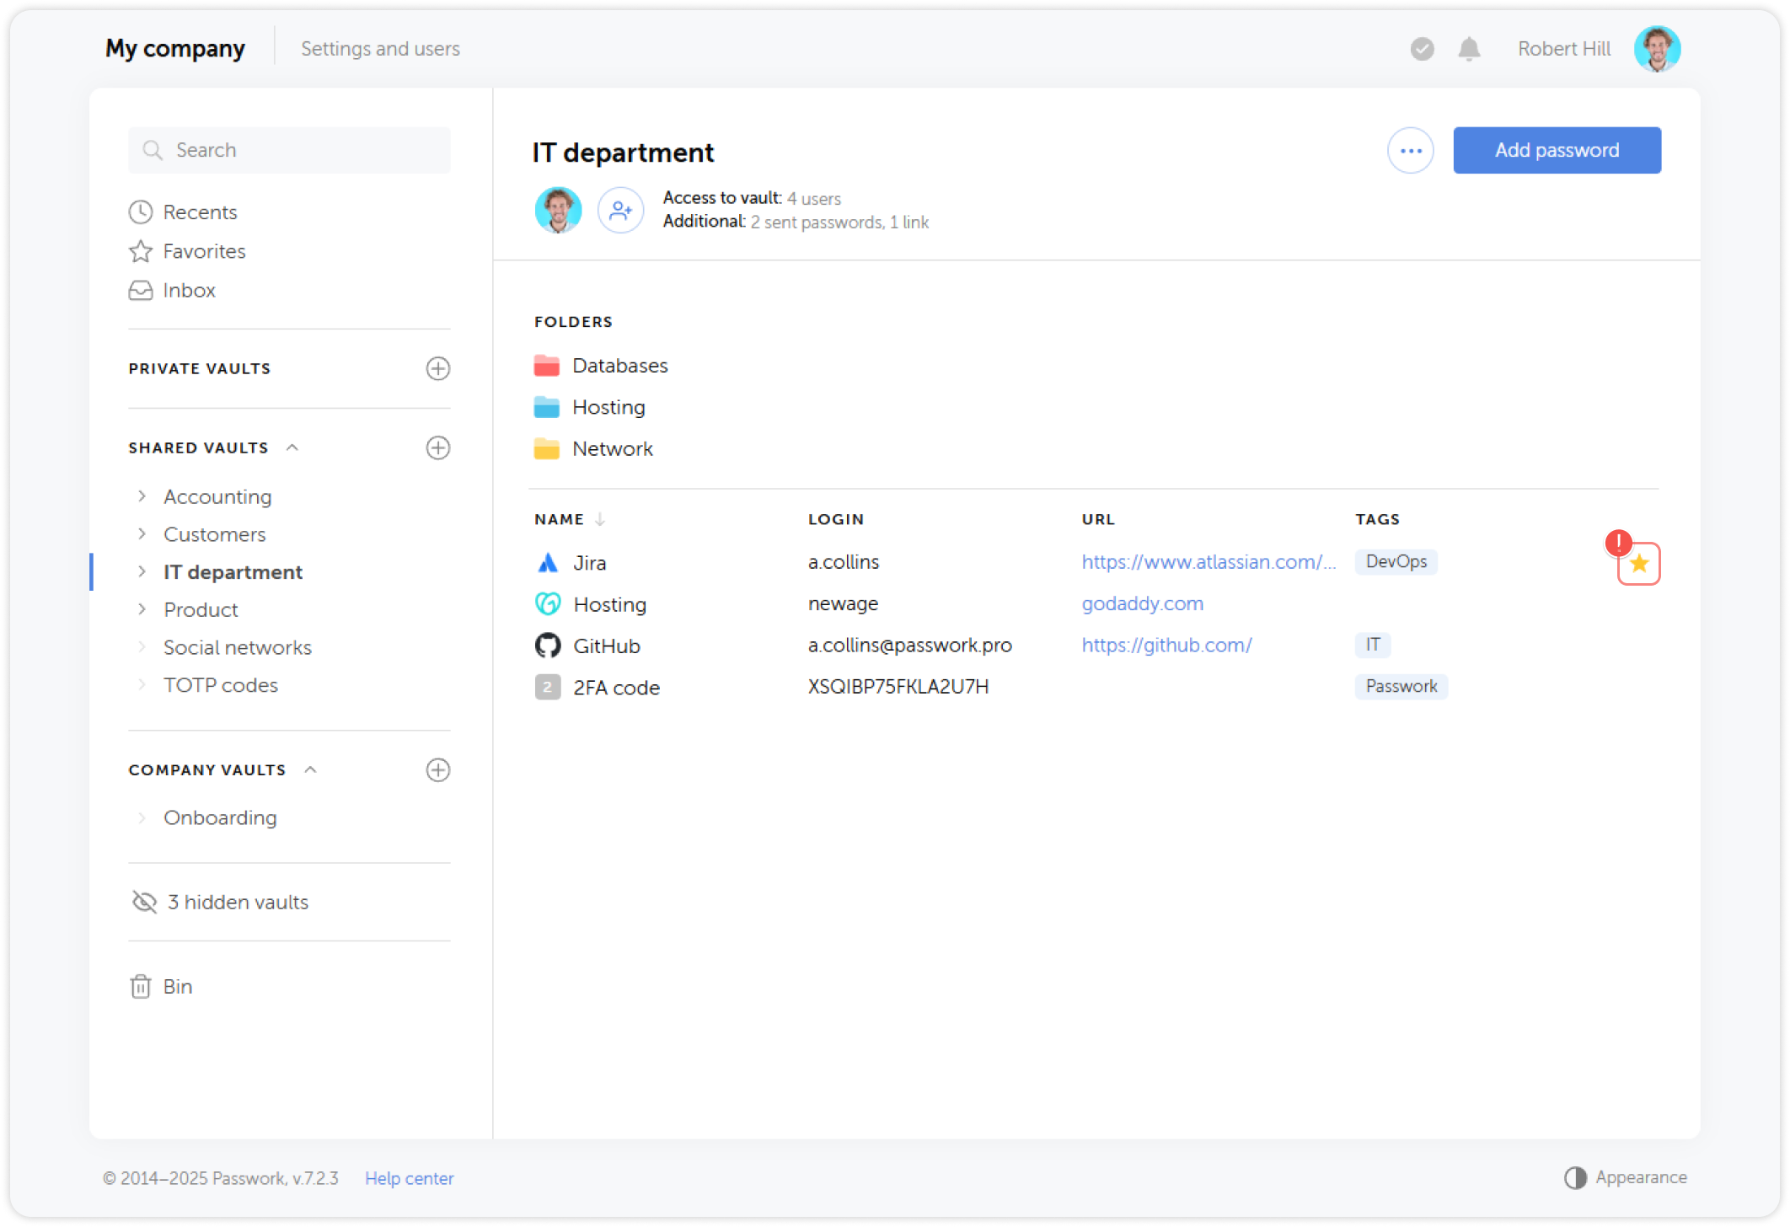The height and width of the screenshot is (1227, 1790).
Task: Expand the Accounting vault
Action: (141, 496)
